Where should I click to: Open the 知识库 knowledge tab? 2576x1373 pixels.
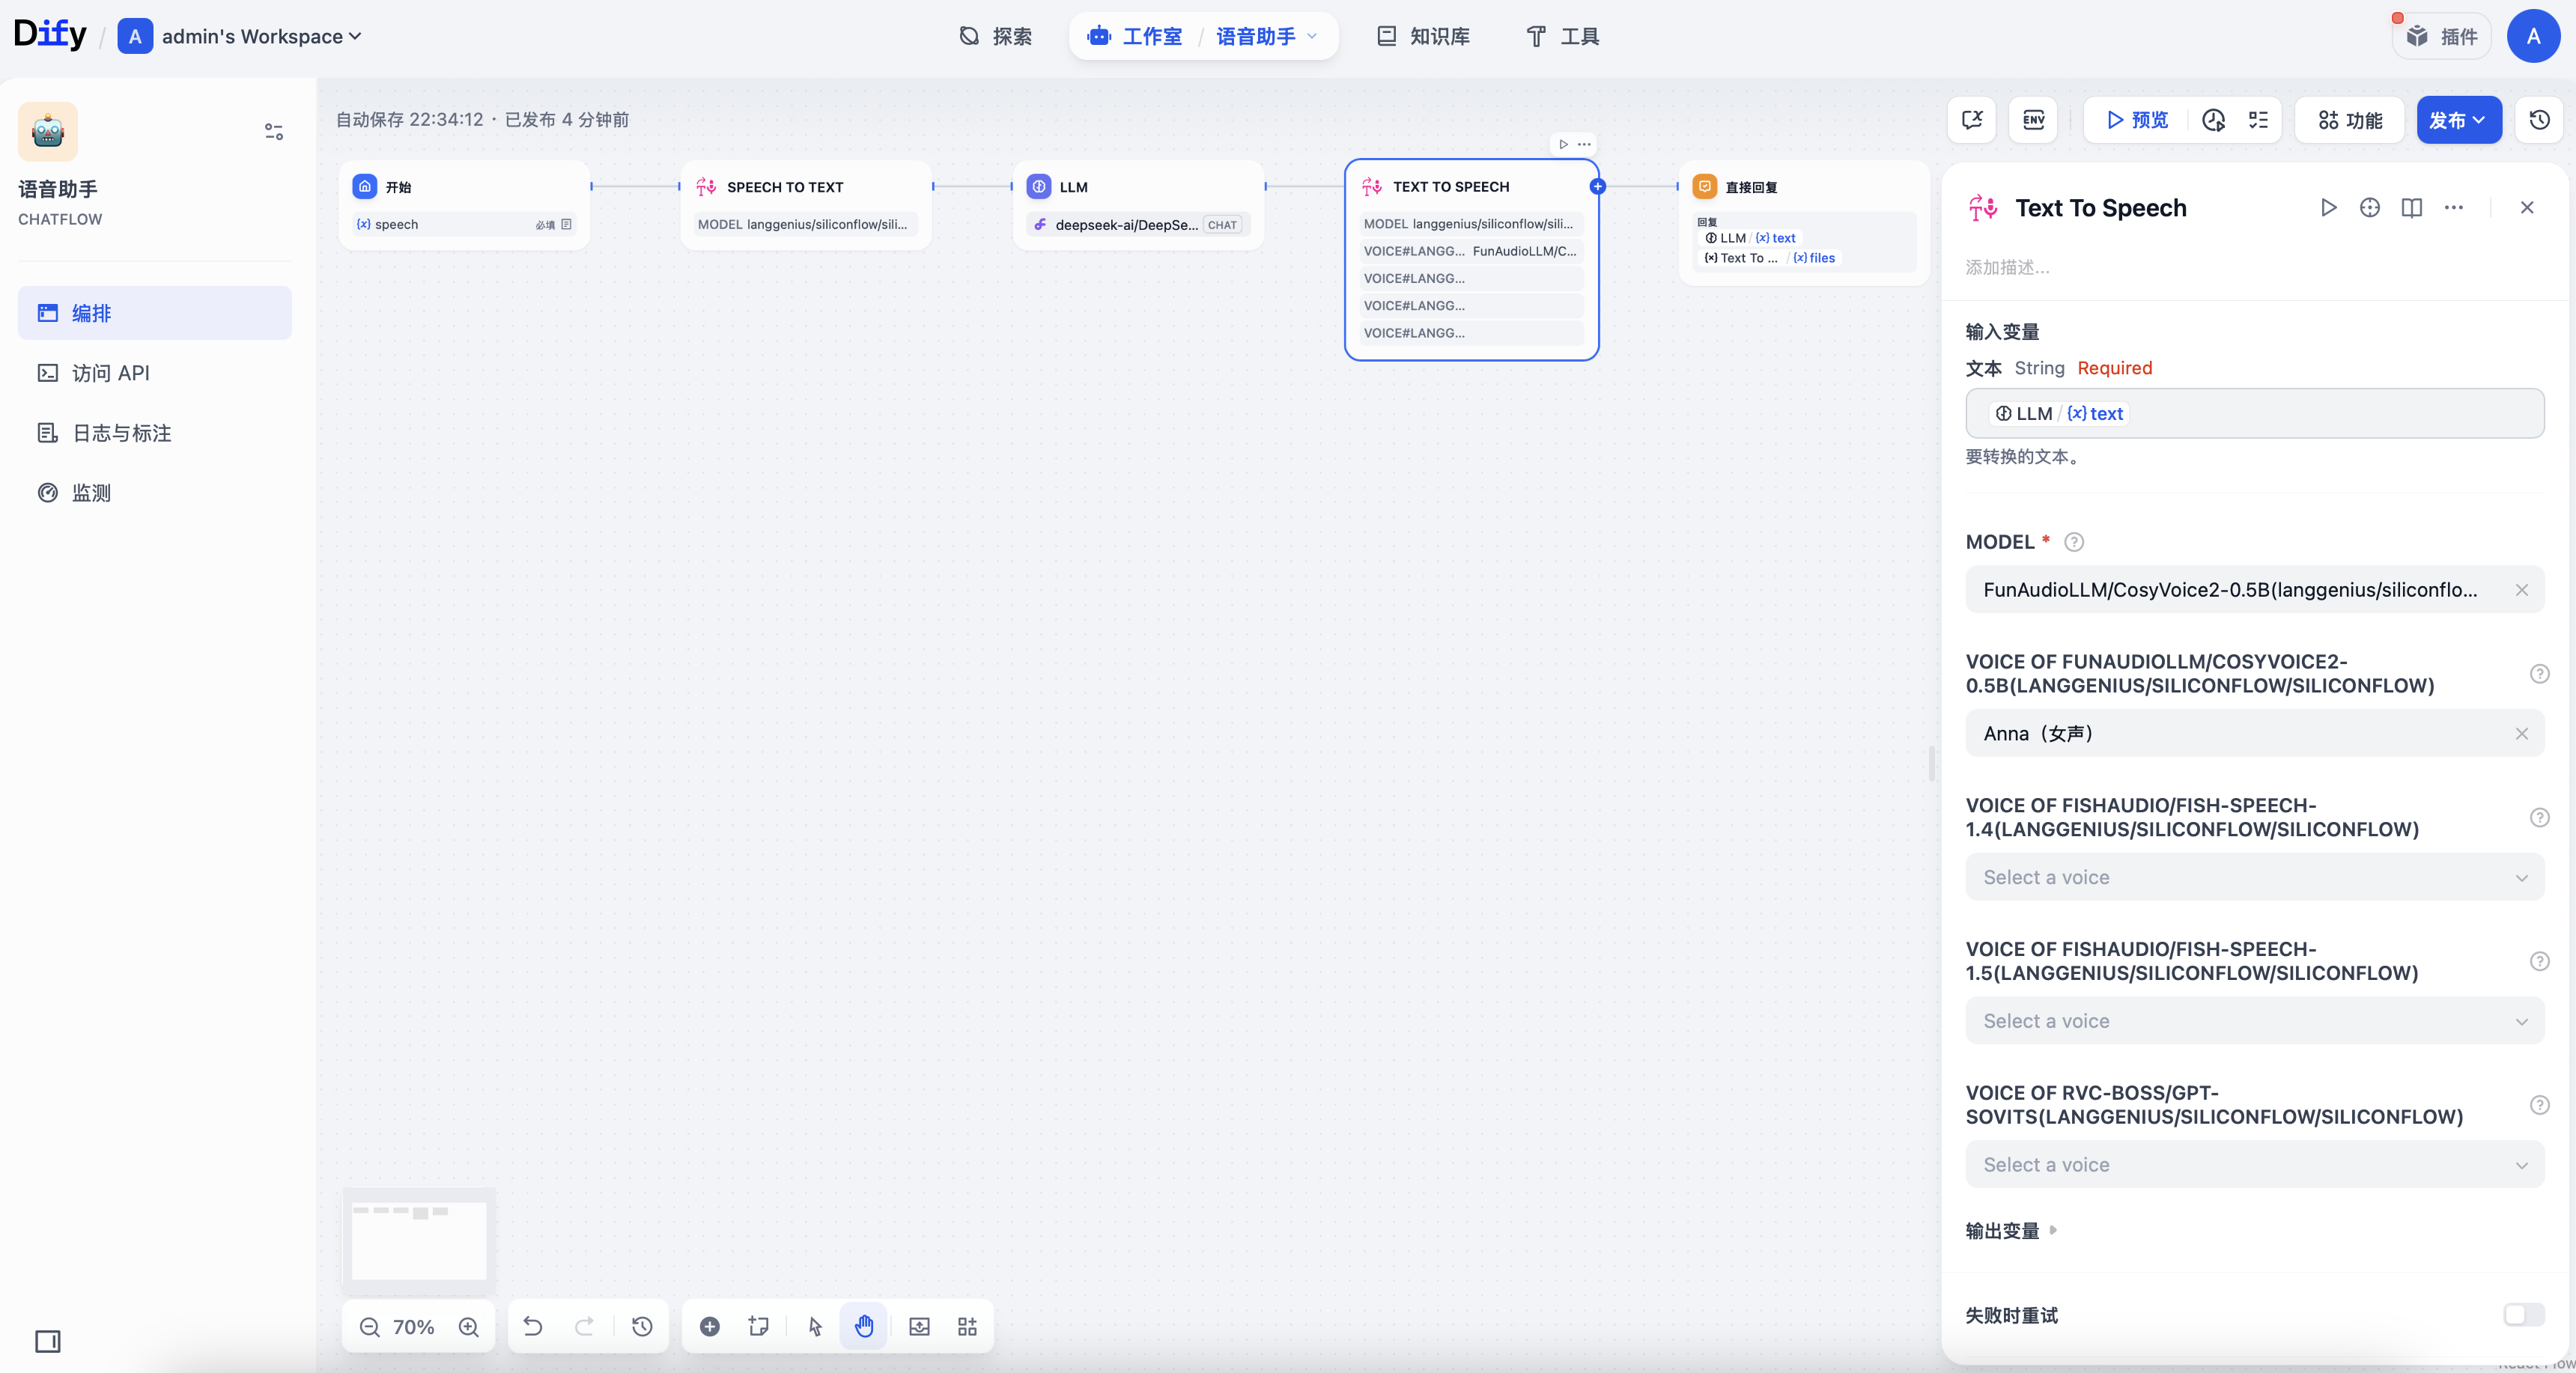(x=1423, y=37)
